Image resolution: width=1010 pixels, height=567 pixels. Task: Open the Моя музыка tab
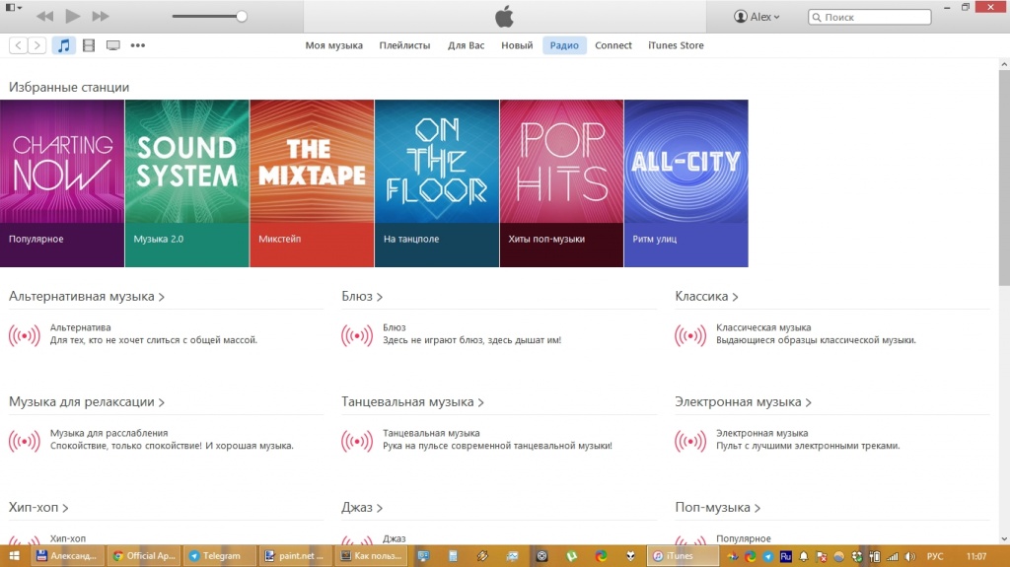(x=333, y=45)
